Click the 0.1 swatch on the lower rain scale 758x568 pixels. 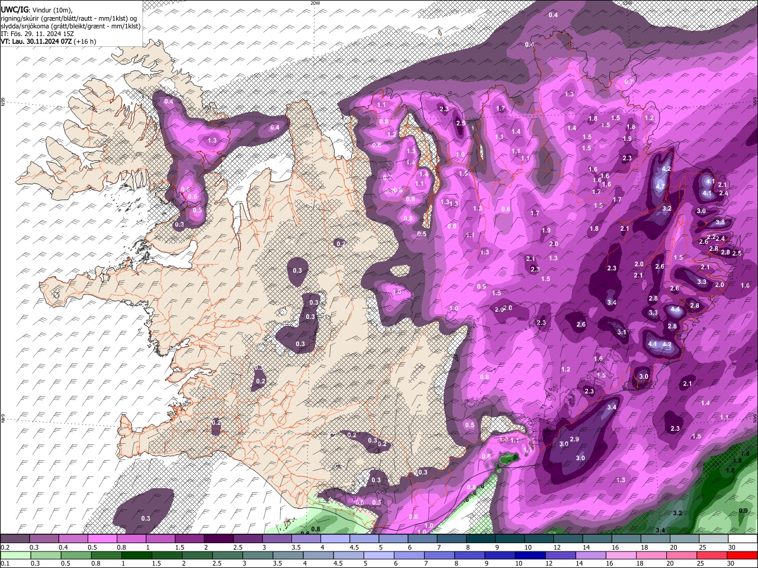click(x=16, y=555)
